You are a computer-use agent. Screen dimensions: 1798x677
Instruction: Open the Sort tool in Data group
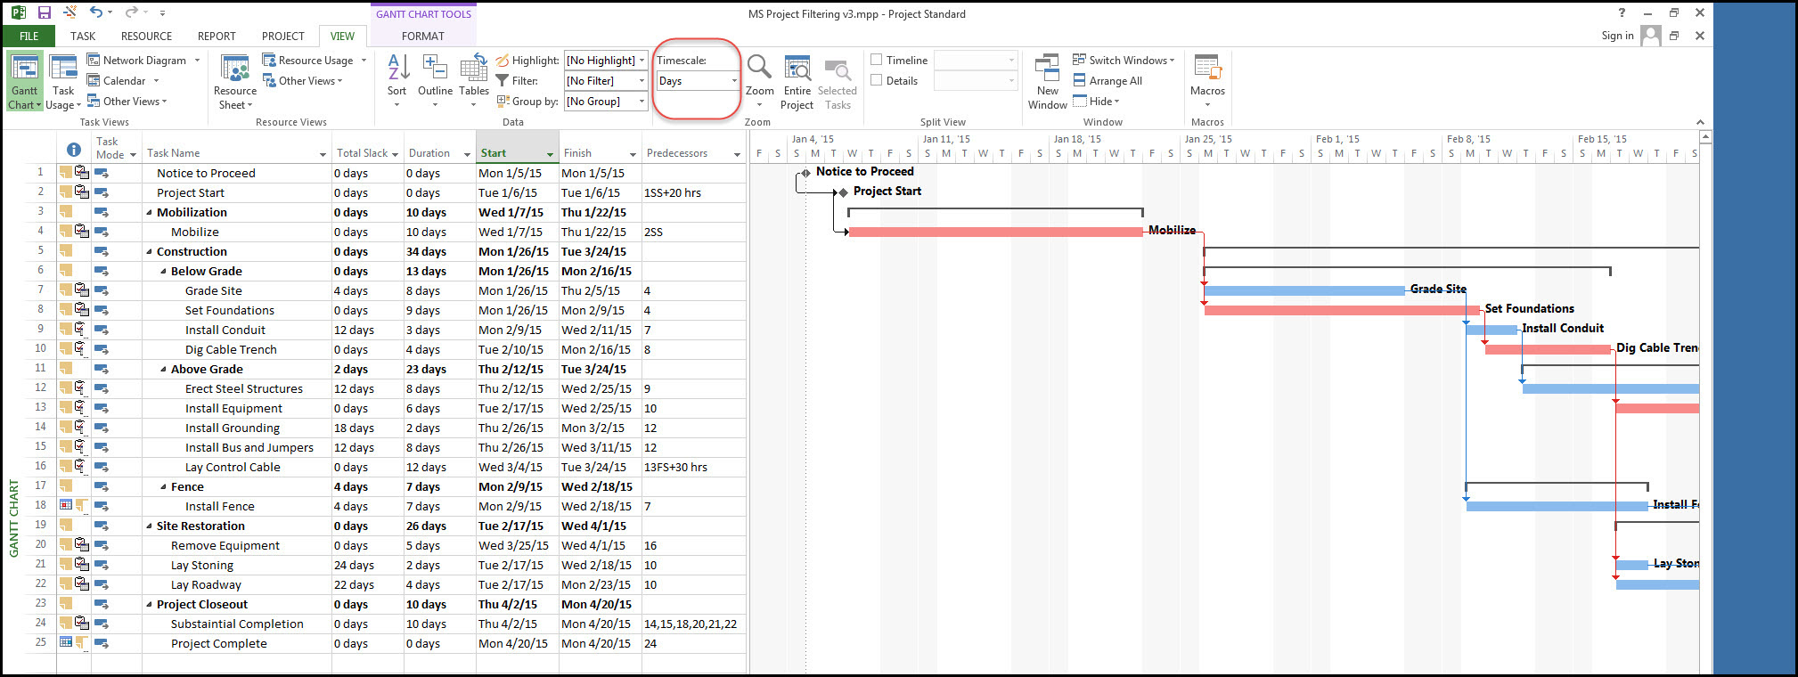pos(397,69)
